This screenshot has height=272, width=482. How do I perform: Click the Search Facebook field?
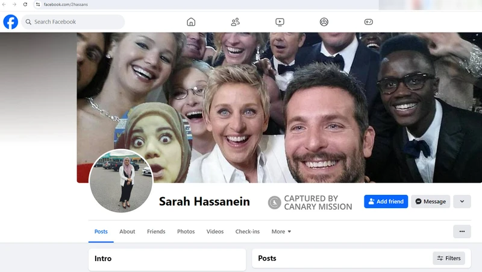(73, 22)
